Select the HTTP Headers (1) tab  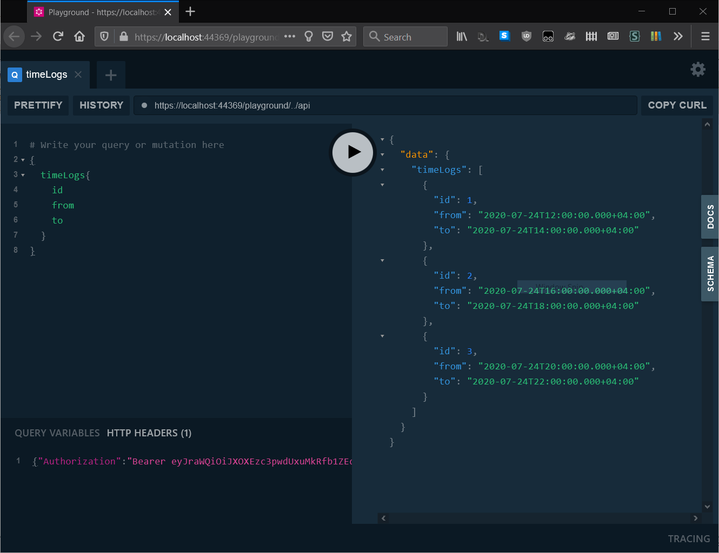[x=149, y=433]
